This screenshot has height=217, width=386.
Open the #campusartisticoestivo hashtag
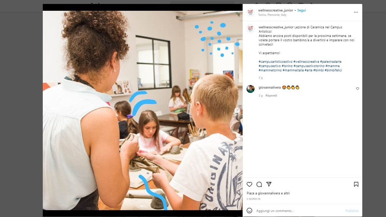point(275,62)
